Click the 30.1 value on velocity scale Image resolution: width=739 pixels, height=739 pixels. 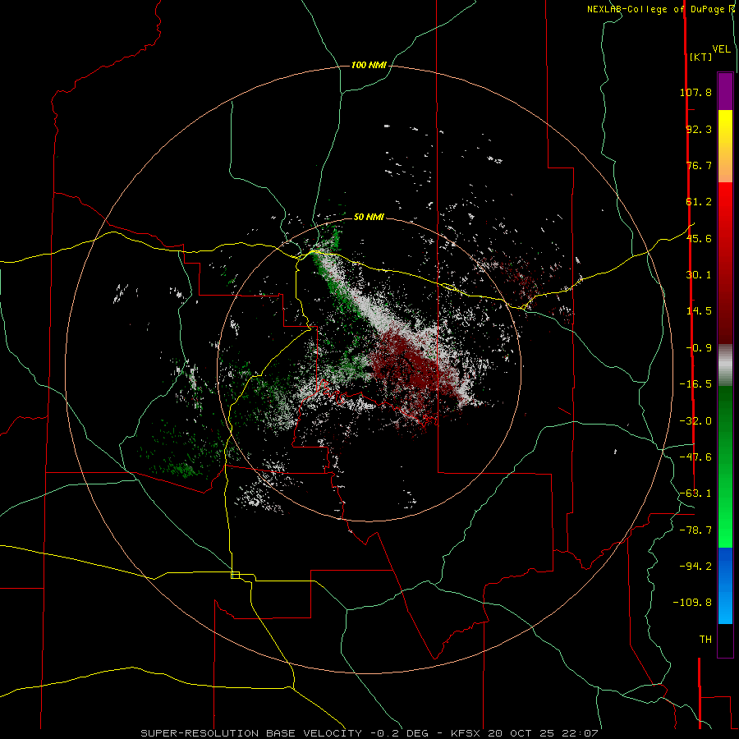tap(699, 275)
